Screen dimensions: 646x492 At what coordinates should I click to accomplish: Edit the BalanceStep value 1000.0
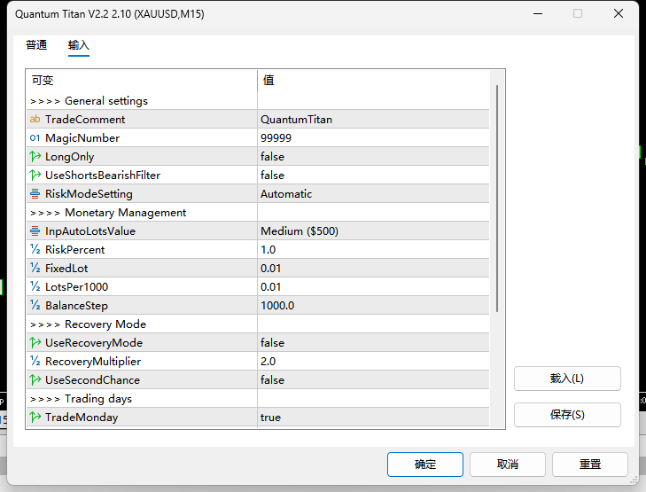[x=373, y=305]
